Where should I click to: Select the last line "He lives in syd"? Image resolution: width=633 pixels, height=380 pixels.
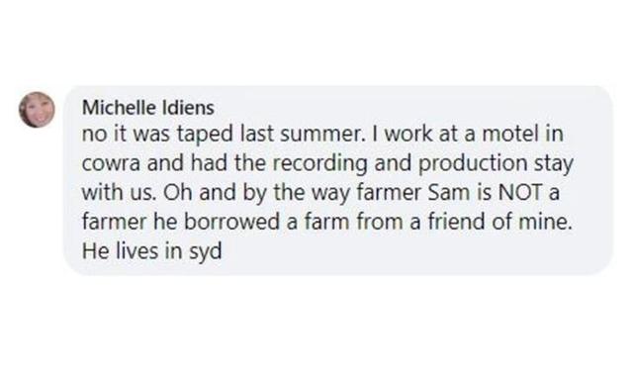click(151, 251)
